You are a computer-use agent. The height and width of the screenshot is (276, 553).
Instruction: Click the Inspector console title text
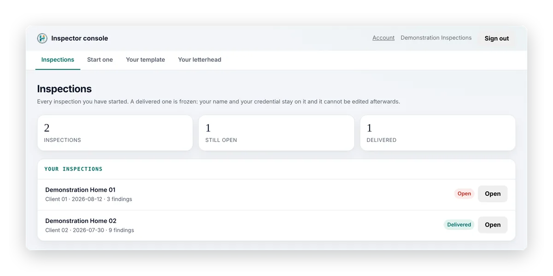80,38
